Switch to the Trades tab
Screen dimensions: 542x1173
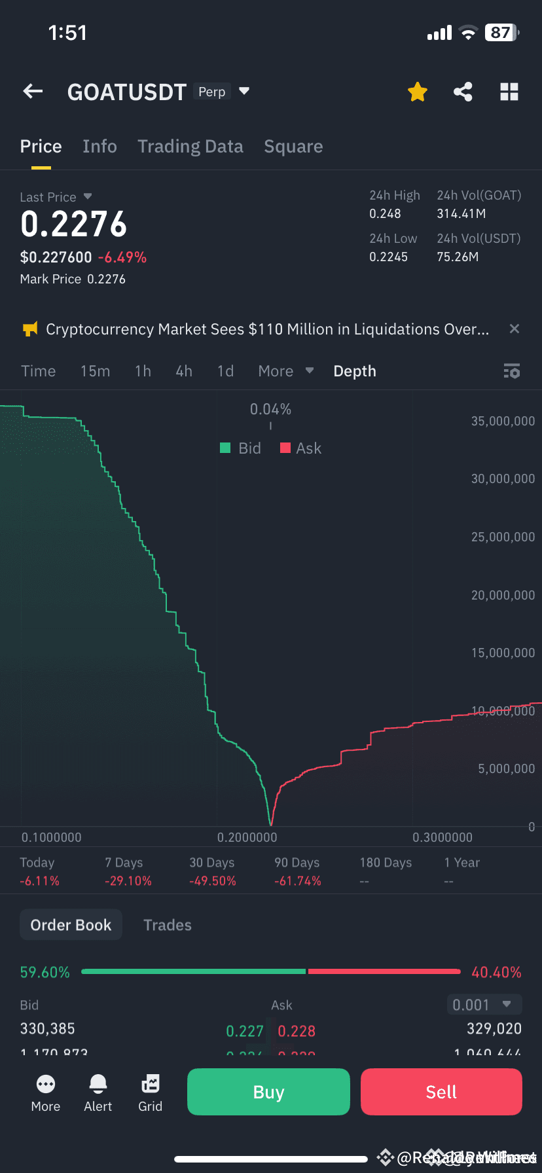tap(168, 925)
